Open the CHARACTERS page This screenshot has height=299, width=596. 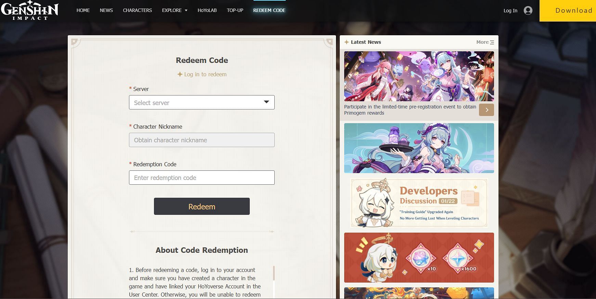coord(138,10)
